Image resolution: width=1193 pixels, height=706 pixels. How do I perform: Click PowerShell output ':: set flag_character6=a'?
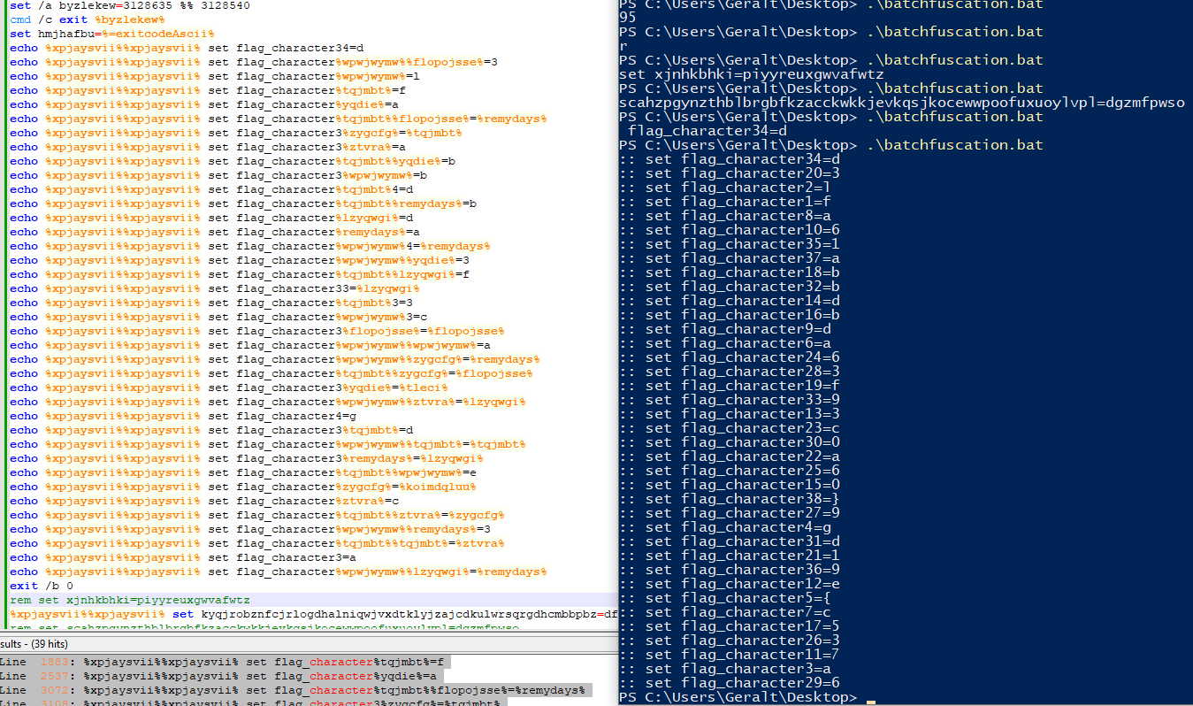[x=726, y=343]
